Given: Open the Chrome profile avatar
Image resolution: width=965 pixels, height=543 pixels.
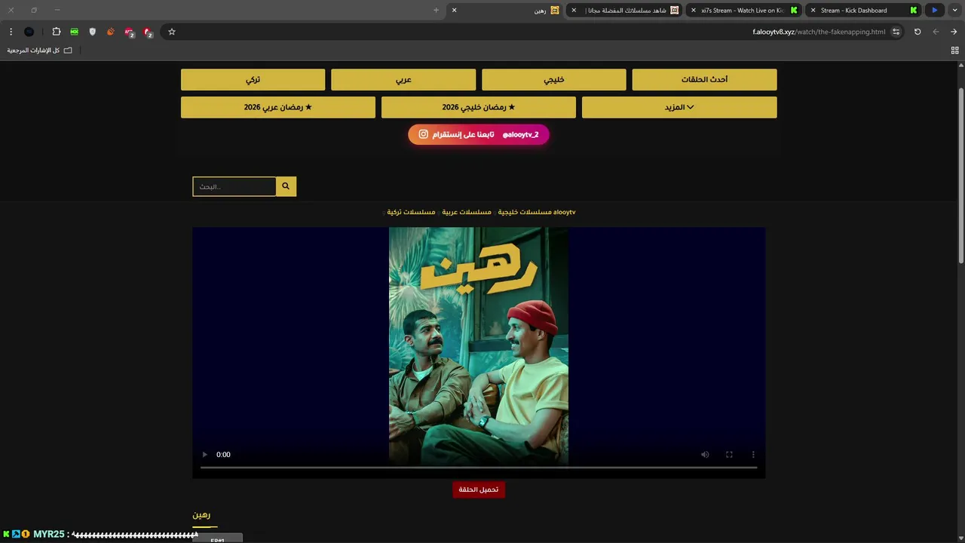Looking at the screenshot, I should tap(29, 32).
